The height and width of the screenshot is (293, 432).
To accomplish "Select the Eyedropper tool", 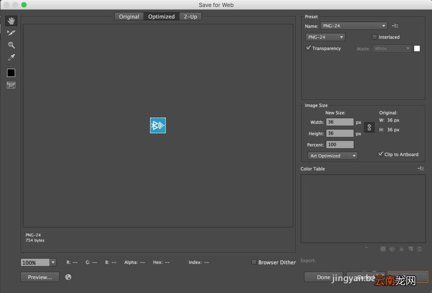I will pos(11,57).
